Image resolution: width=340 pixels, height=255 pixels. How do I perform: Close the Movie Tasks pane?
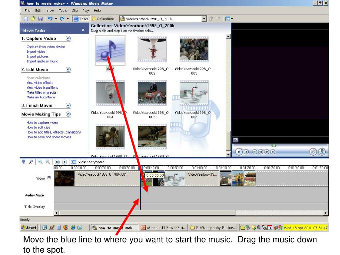point(83,30)
